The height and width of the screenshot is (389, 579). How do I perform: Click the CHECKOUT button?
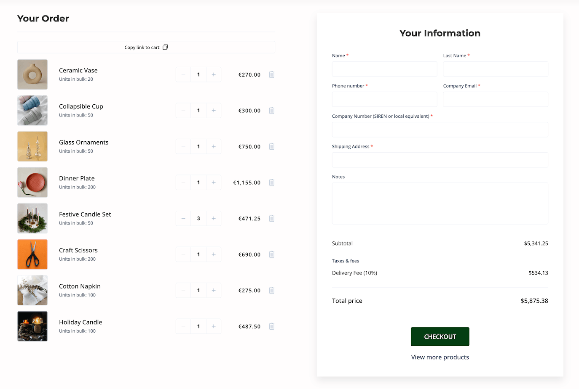440,336
